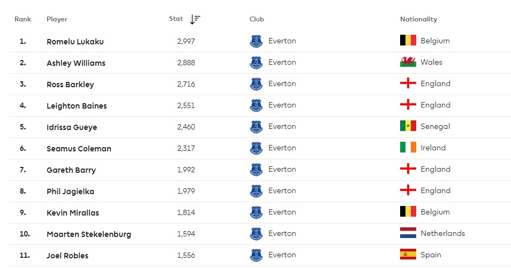Click the Stat column header

click(176, 19)
